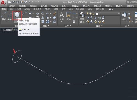Open the 文件(F) menu
Screen dimensions: 137x100
coord(12,6)
